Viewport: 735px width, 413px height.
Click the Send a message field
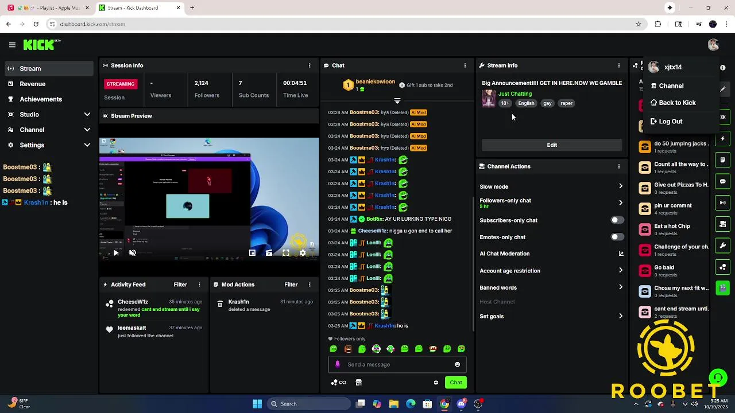pyautogui.click(x=397, y=364)
